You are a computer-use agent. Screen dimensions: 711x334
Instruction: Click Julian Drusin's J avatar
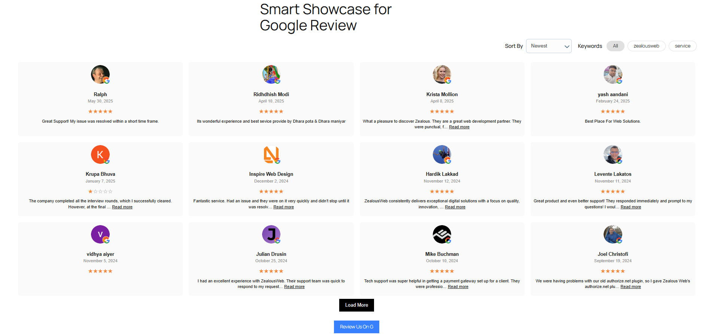coord(271,235)
